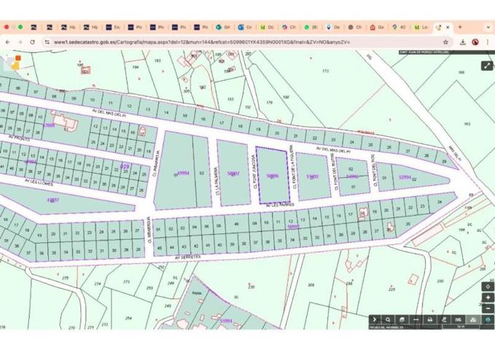This screenshot has width=495, height=350.
Task: Click the WMS services tool
Action: 459,319
